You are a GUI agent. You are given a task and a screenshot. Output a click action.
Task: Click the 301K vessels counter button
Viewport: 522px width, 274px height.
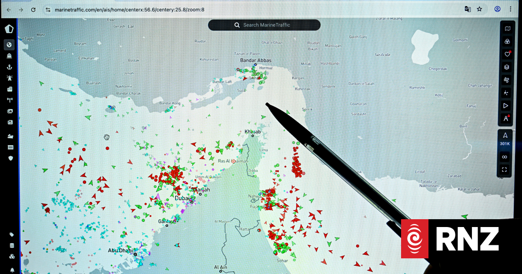pyautogui.click(x=505, y=139)
